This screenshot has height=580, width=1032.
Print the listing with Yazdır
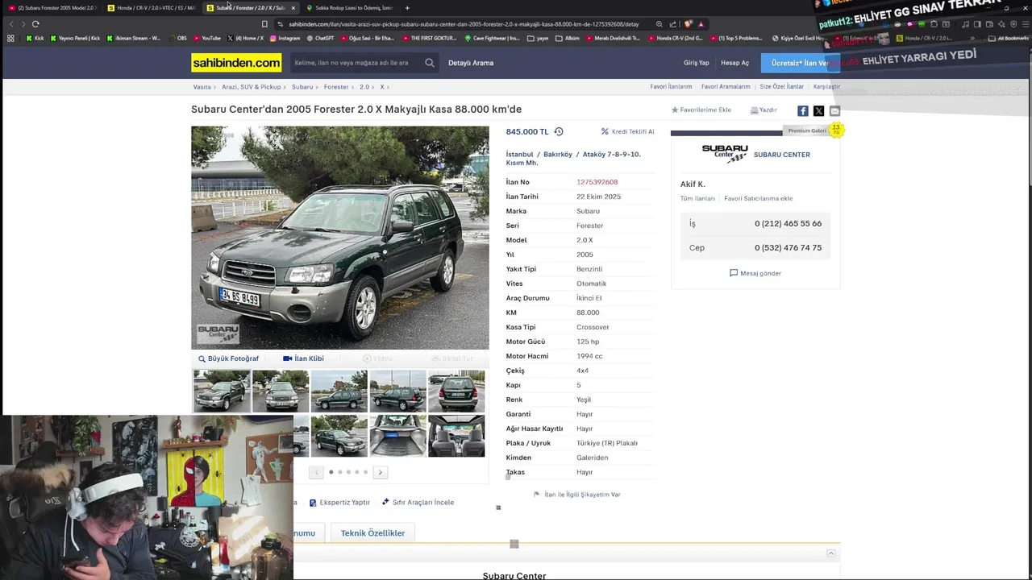(x=764, y=110)
